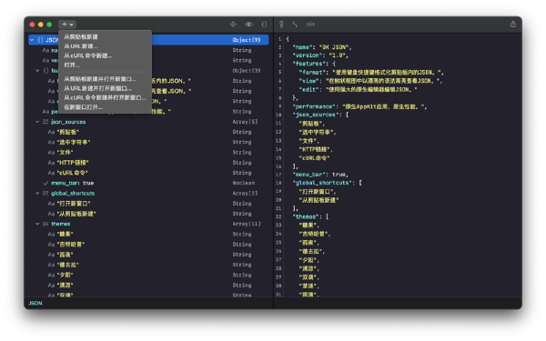The height and width of the screenshot is (341, 546).
Task: Click the pin-shaped icon in editor toolbar
Action: click(x=281, y=24)
